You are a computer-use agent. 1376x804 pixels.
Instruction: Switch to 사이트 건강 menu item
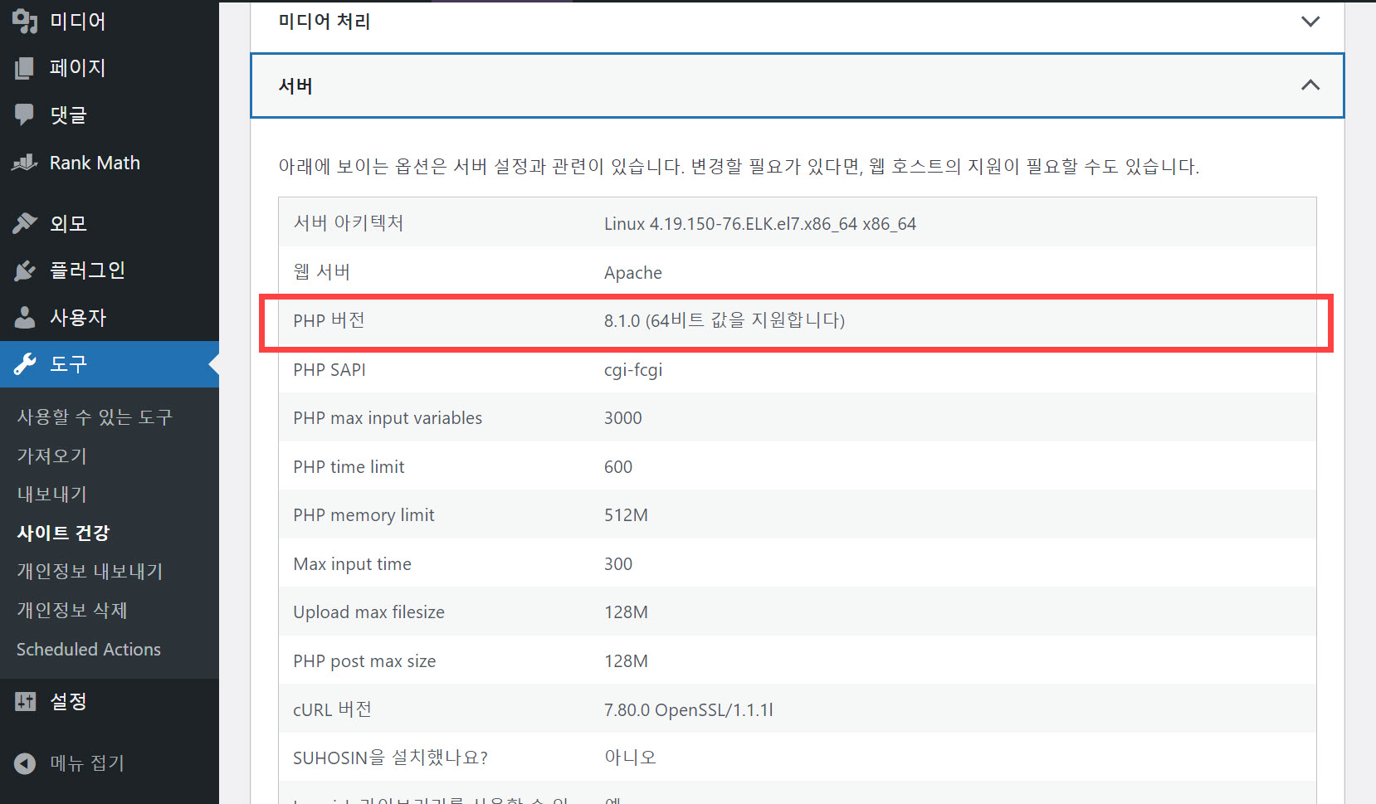tap(62, 532)
